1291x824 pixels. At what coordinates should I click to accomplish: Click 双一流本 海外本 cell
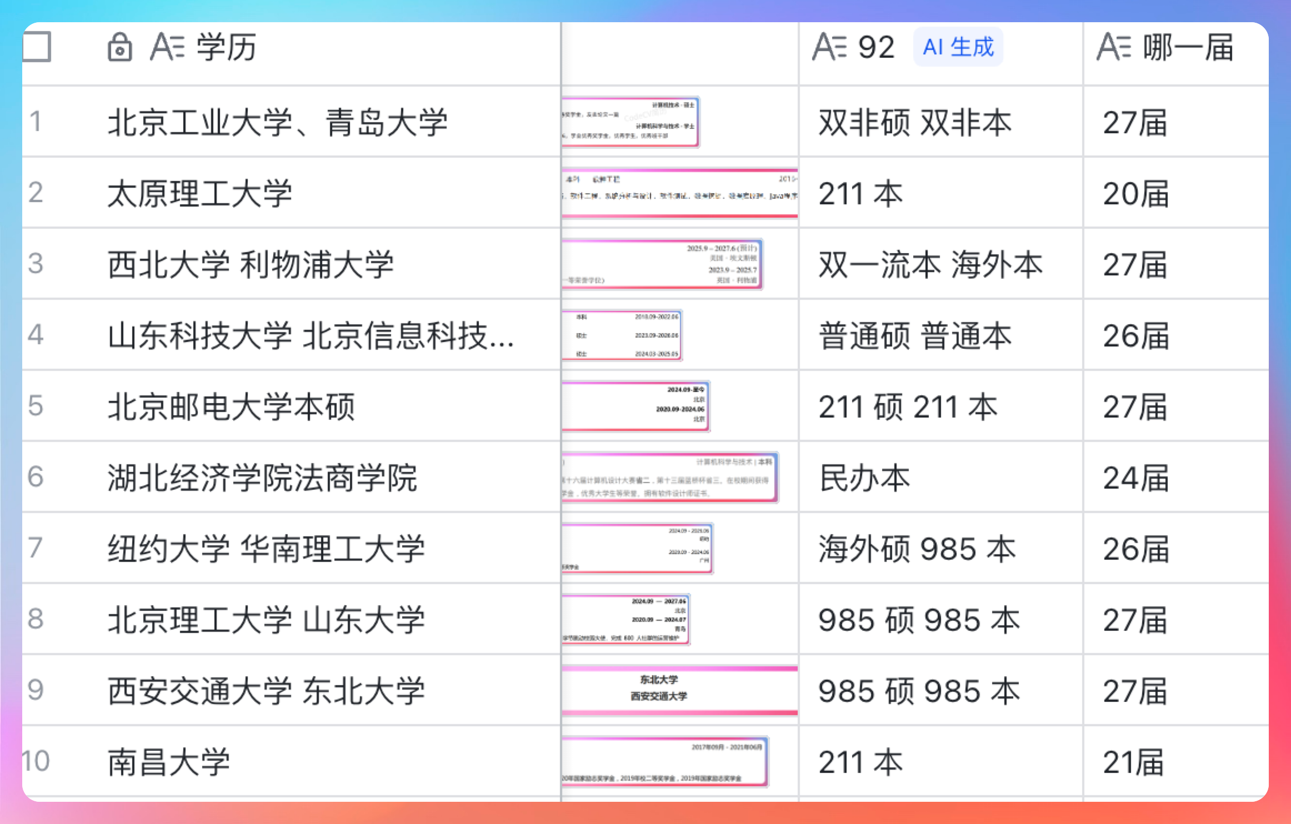[930, 264]
